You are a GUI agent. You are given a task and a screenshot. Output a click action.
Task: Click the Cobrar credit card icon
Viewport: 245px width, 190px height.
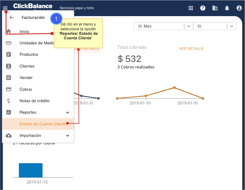9,89
